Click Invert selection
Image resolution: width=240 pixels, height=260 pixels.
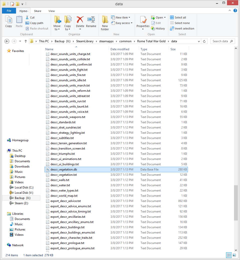[182, 28]
